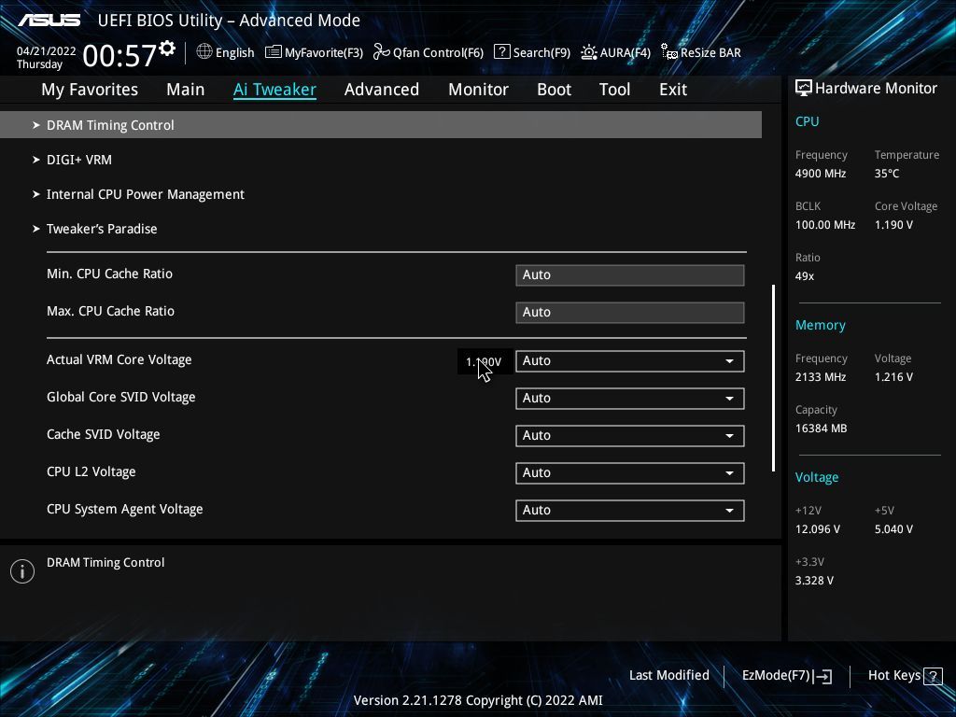The width and height of the screenshot is (956, 717).
Task: Click the EzMode exit arrow icon
Action: point(822,676)
